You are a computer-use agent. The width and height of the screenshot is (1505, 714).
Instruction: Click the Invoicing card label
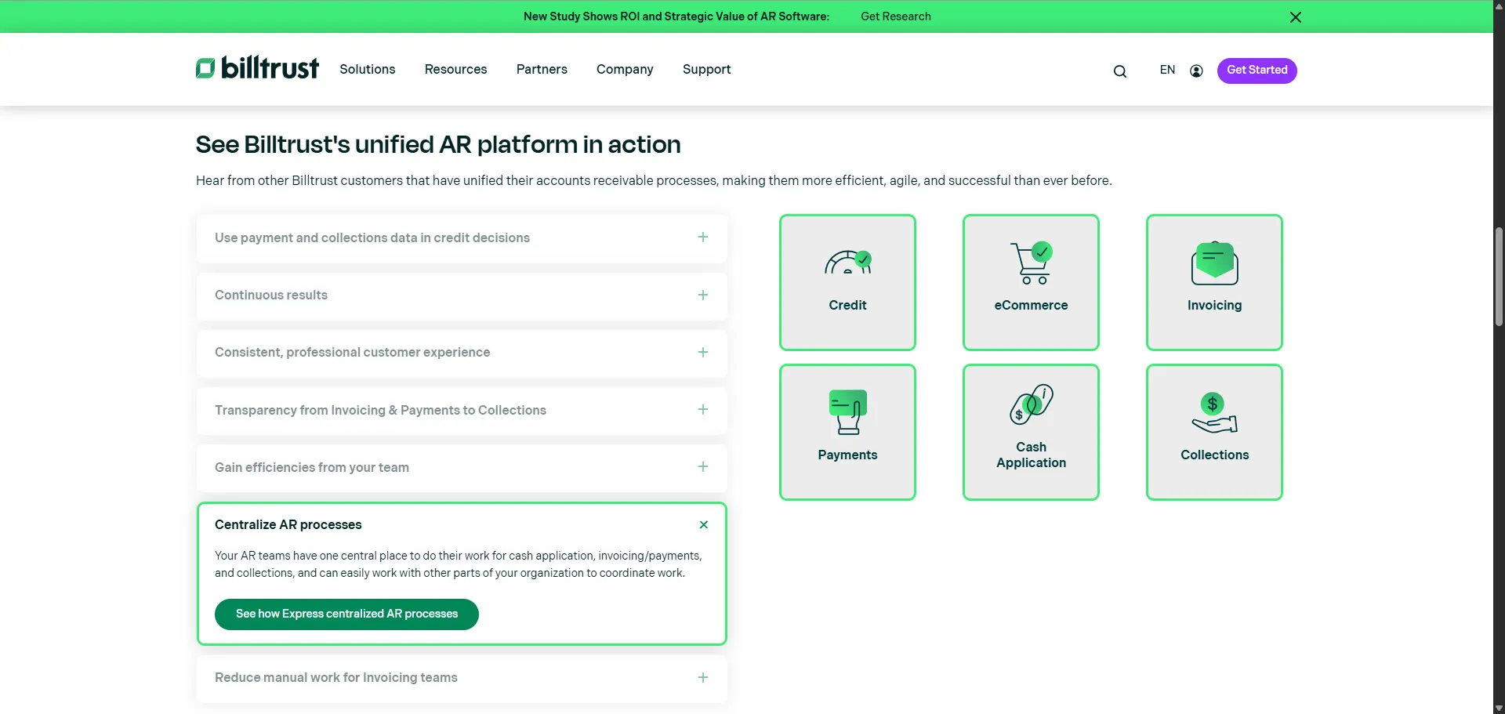click(x=1214, y=306)
